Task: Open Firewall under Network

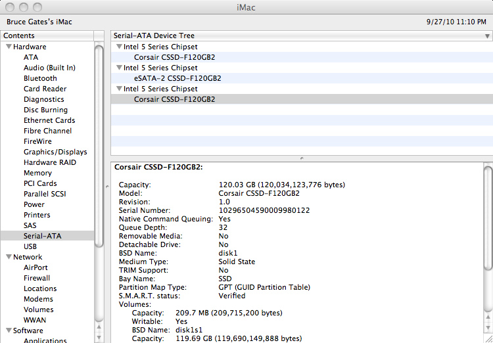Action: click(x=37, y=278)
